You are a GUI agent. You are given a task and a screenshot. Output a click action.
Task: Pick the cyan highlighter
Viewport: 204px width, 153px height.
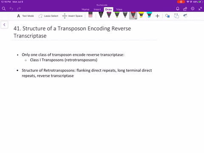149,15
